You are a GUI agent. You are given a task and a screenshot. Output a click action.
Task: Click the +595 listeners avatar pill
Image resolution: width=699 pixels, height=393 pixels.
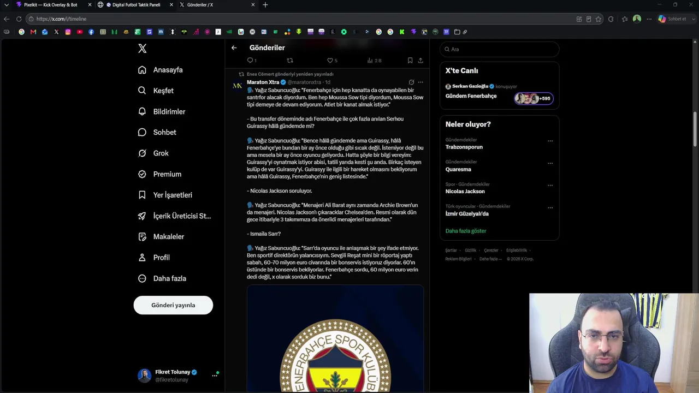(534, 98)
